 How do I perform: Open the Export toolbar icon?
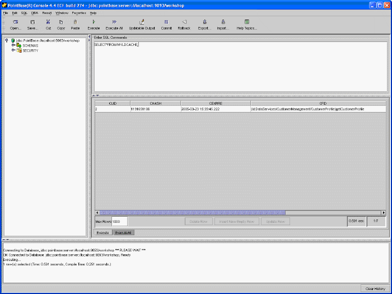[204, 22]
